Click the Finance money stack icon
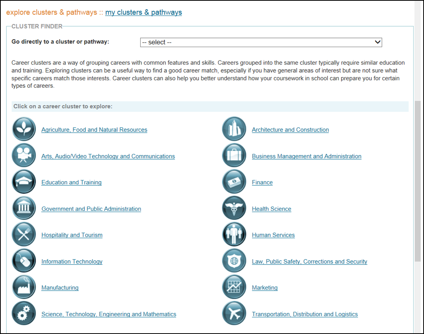The width and height of the screenshot is (424, 334). (x=234, y=182)
